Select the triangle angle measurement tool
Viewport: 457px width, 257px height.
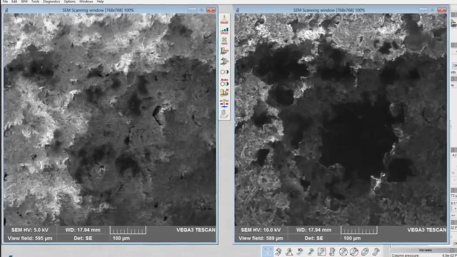(290, 252)
